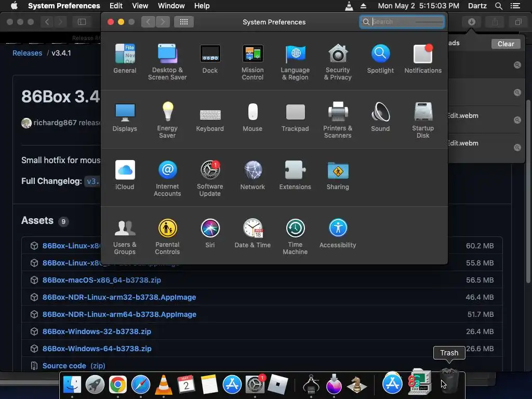Open Trackpad preferences
This screenshot has height=399, width=532.
(x=295, y=117)
